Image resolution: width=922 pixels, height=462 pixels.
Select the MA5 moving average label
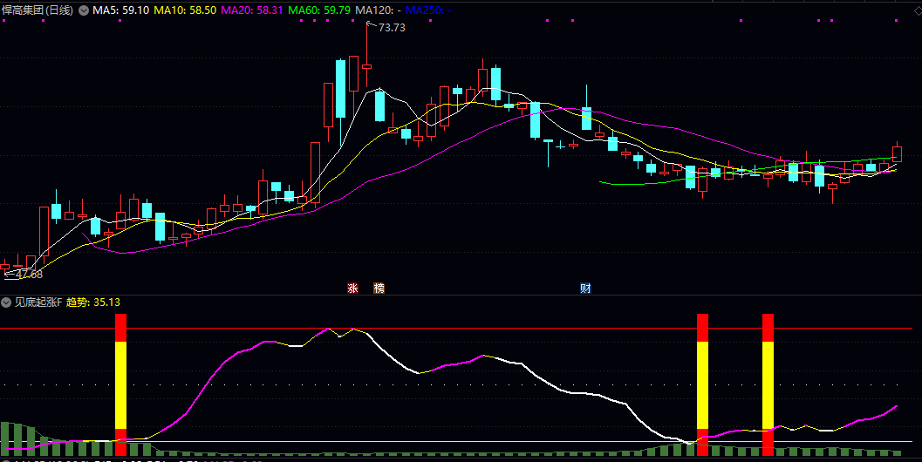coord(120,10)
